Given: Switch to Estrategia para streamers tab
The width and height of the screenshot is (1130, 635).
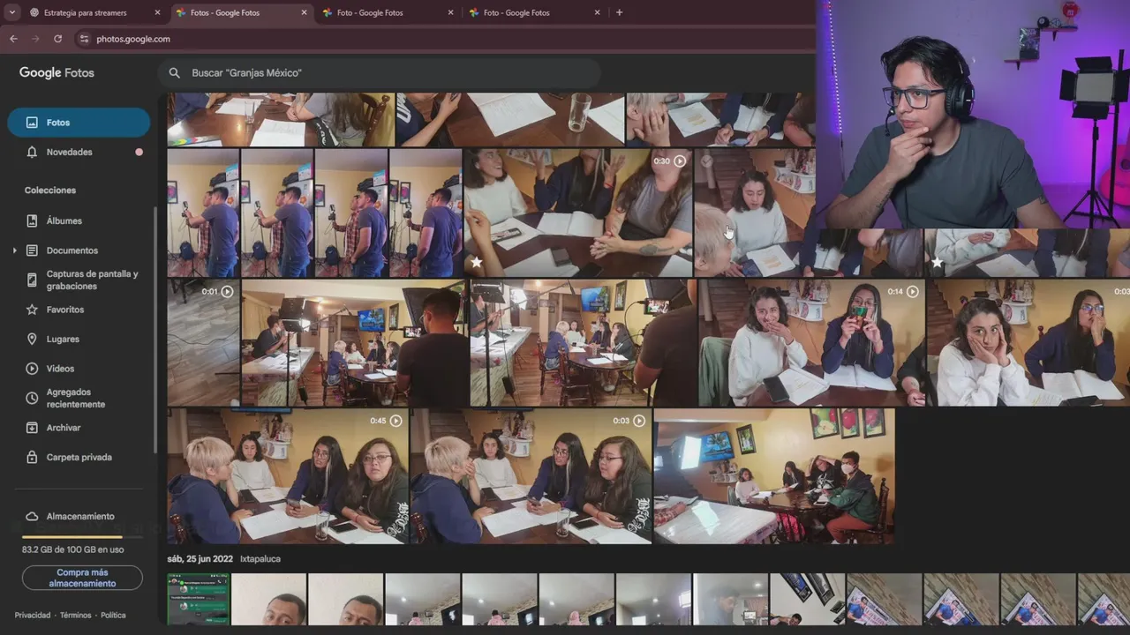Looking at the screenshot, I should pos(94,12).
